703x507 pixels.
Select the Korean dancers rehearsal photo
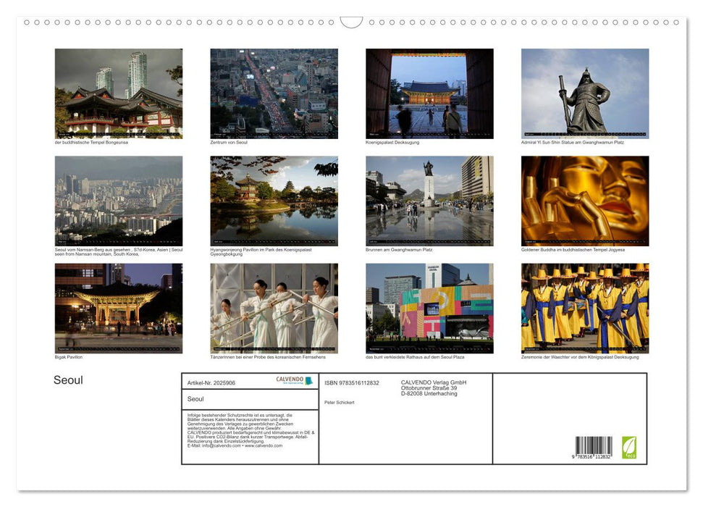point(274,308)
